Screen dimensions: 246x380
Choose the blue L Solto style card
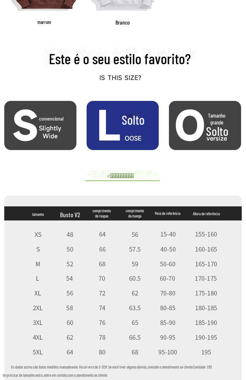pos(123,125)
